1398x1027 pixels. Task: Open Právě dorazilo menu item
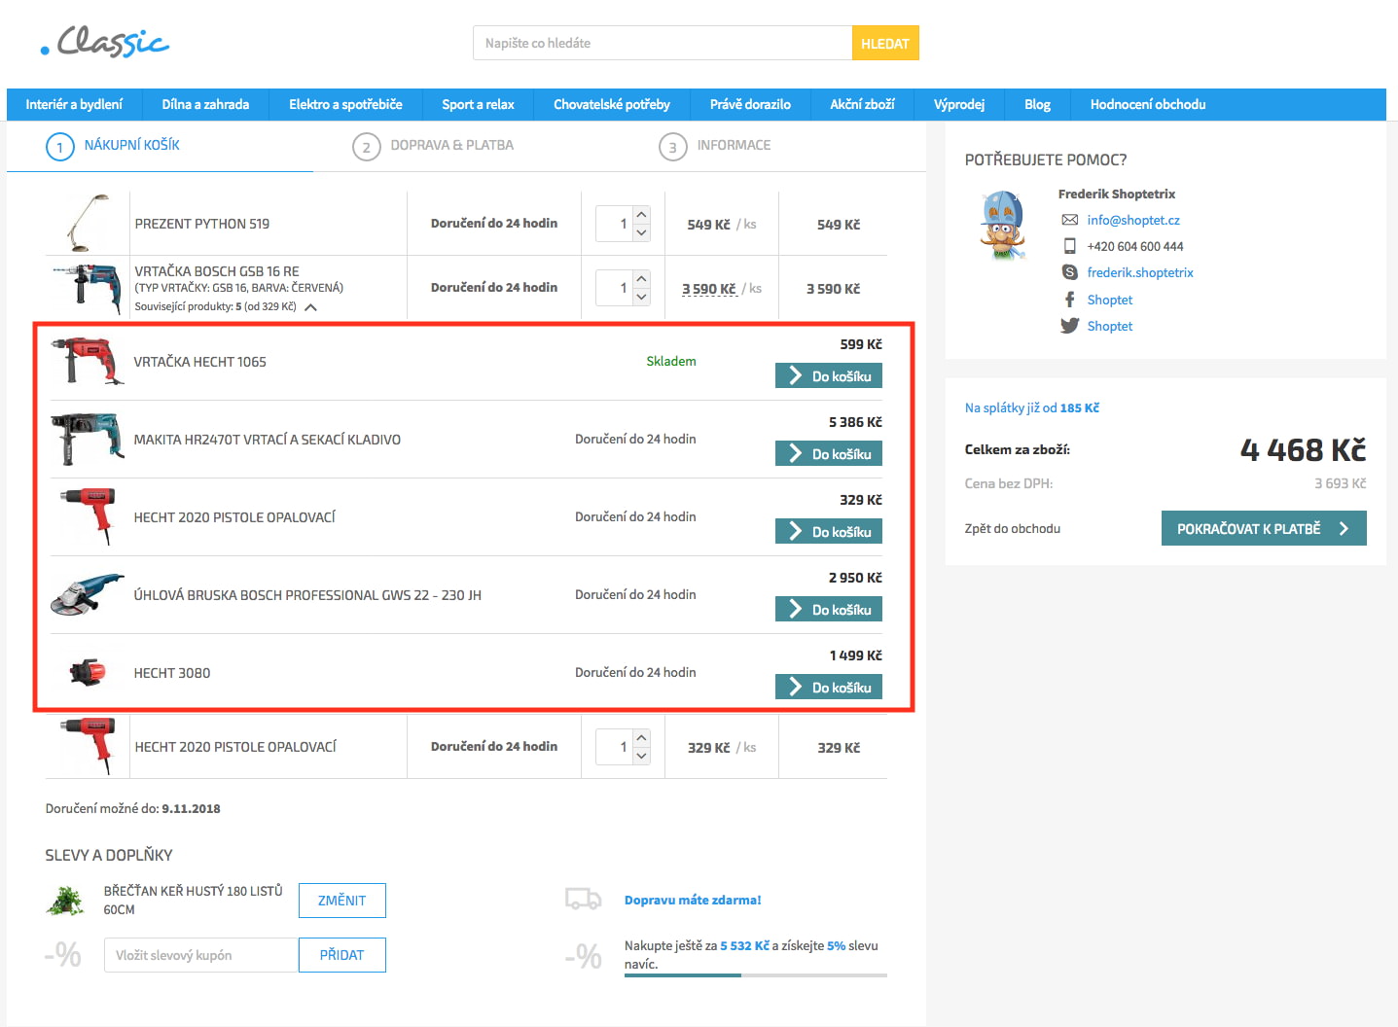pos(750,104)
